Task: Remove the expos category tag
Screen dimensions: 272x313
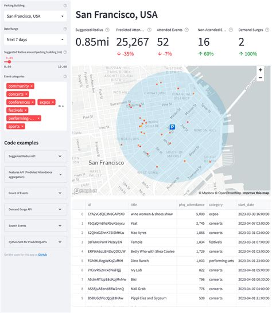Action: pyautogui.click(x=53, y=102)
